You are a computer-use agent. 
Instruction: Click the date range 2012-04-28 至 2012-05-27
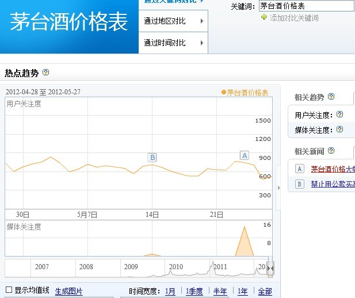click(43, 92)
